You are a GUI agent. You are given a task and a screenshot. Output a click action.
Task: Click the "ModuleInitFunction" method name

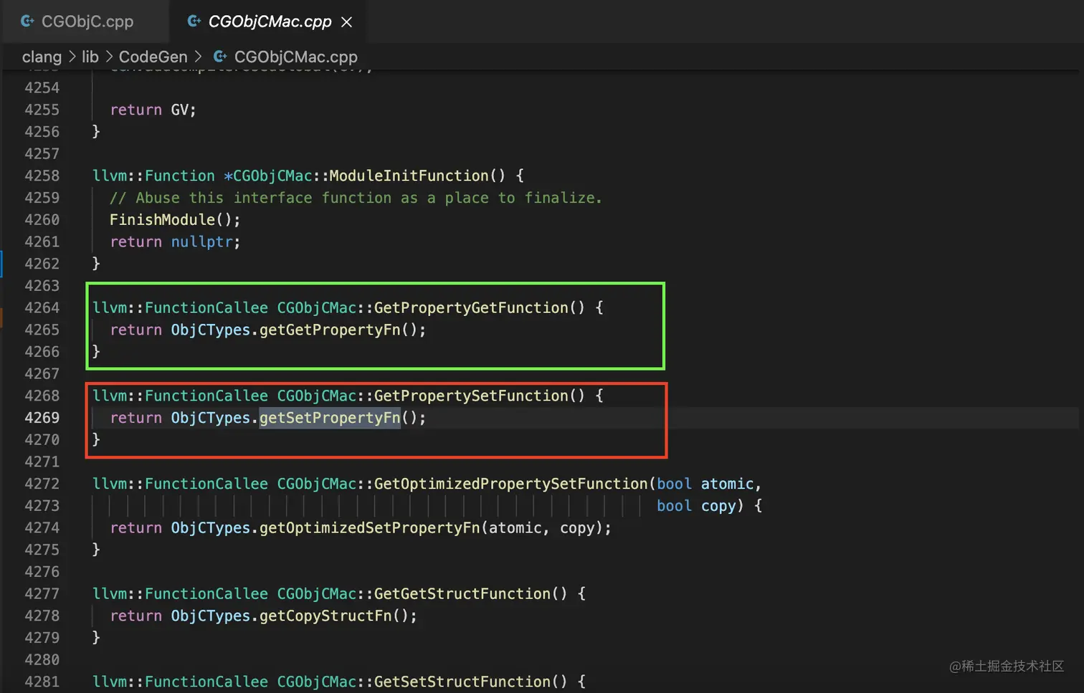[x=409, y=176]
